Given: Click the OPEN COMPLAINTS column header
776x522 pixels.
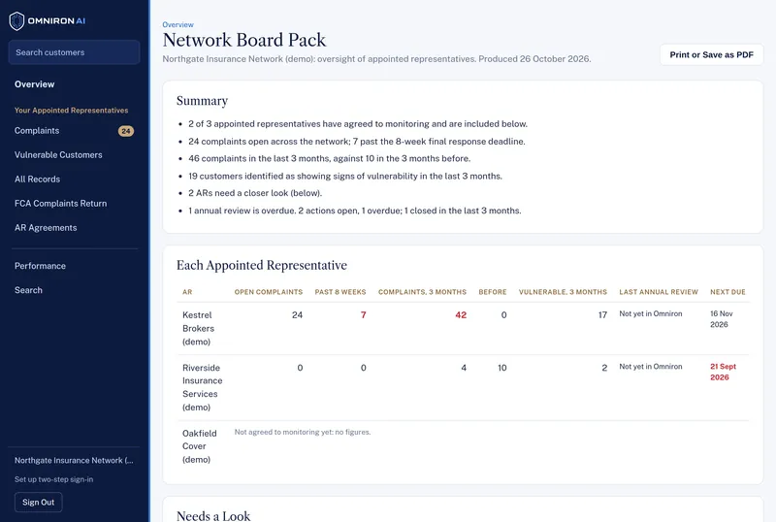Looking at the screenshot, I should 269,292.
